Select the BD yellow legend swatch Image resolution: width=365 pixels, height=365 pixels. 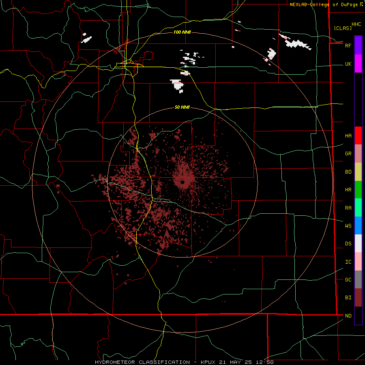[x=358, y=172]
